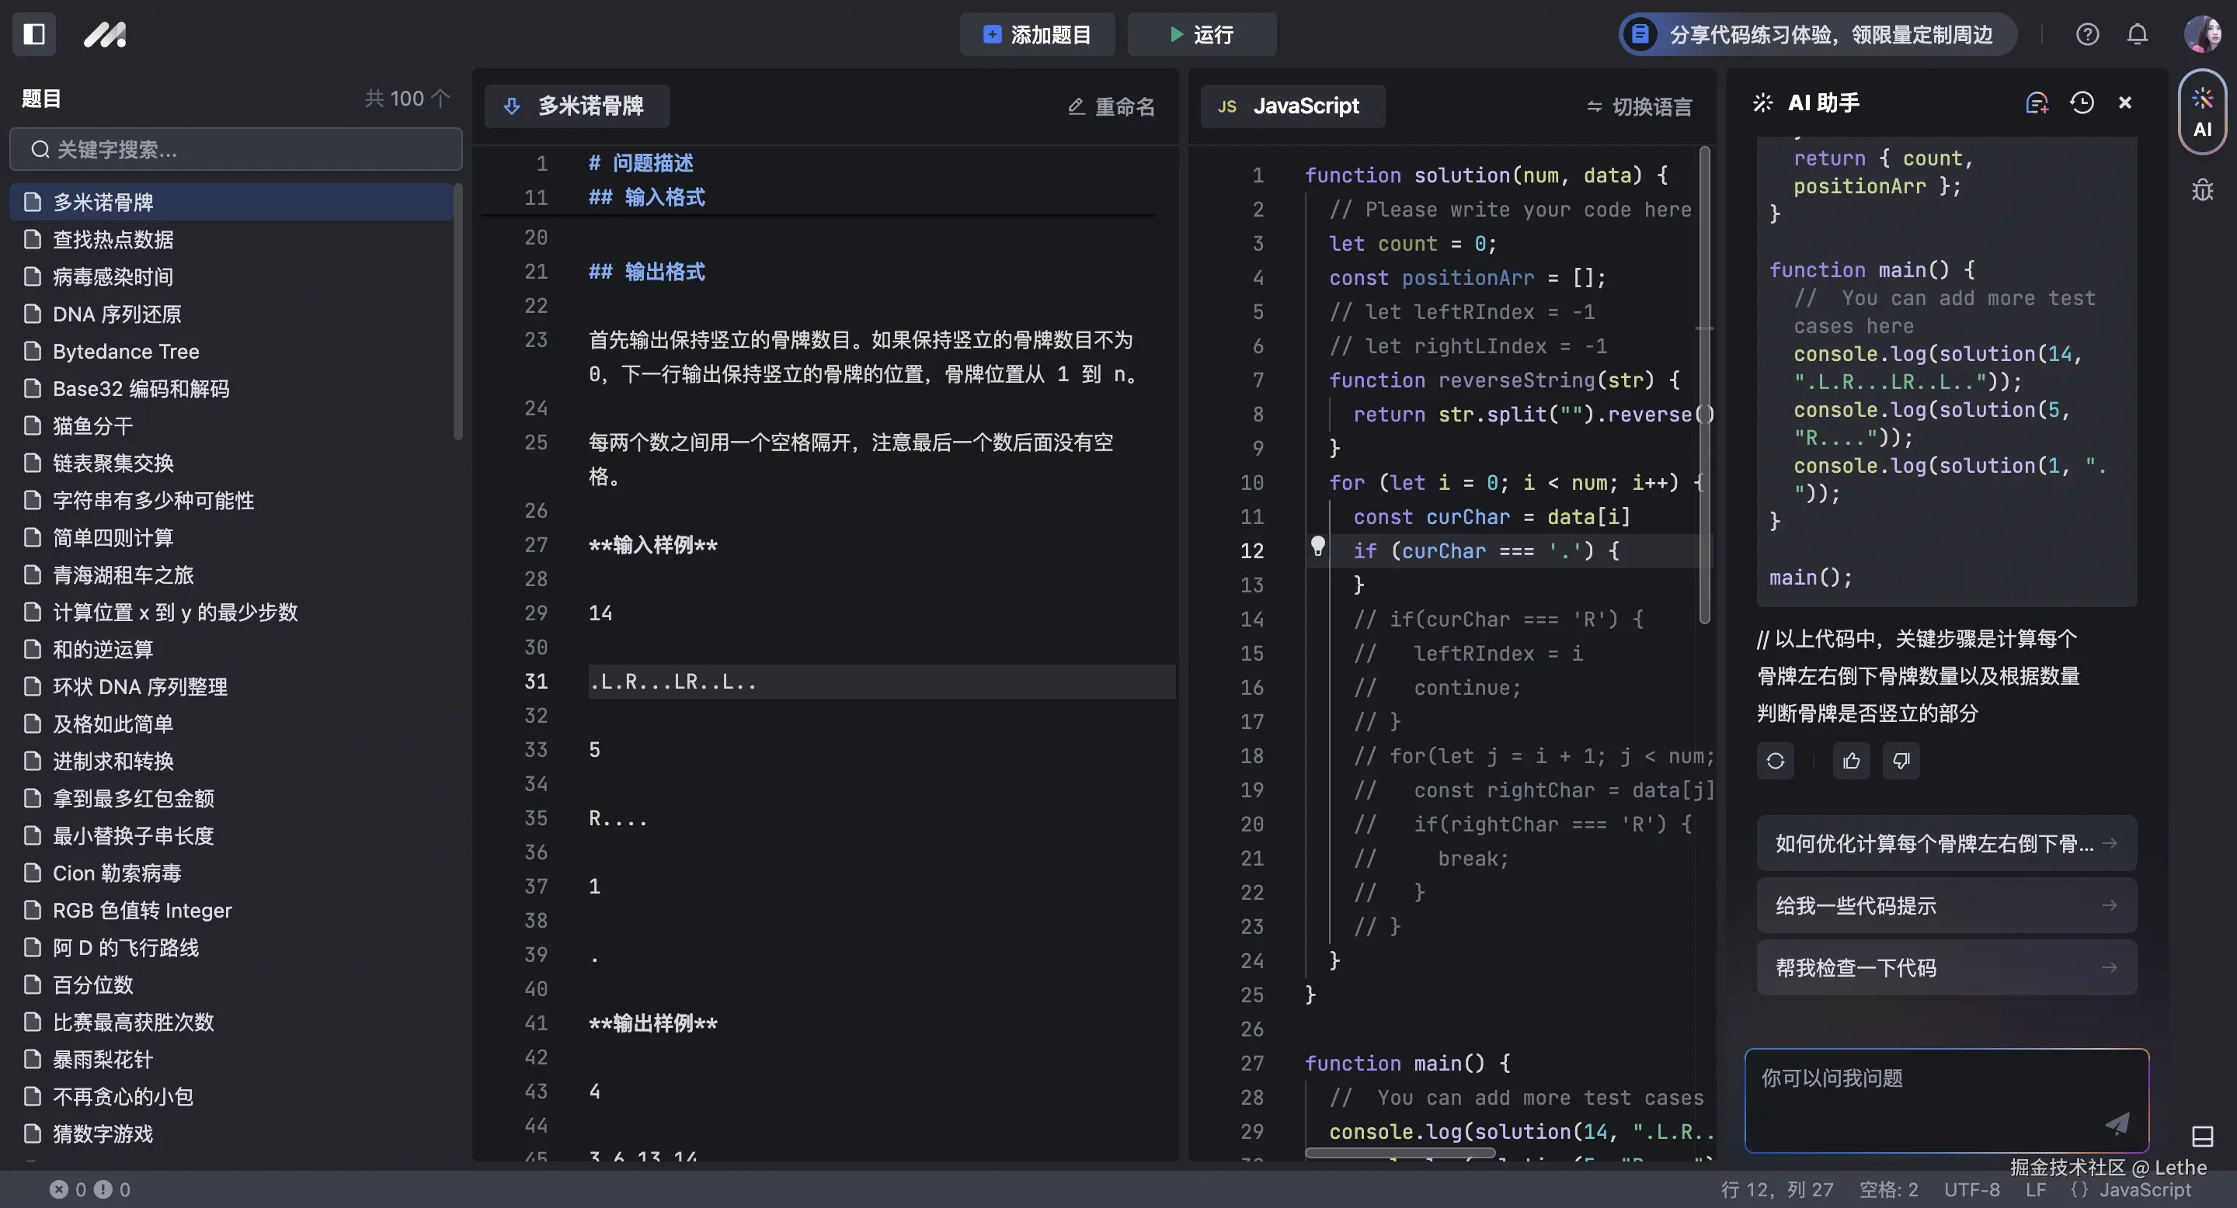View AI chat history
This screenshot has height=1208, width=2237.
coord(2082,102)
